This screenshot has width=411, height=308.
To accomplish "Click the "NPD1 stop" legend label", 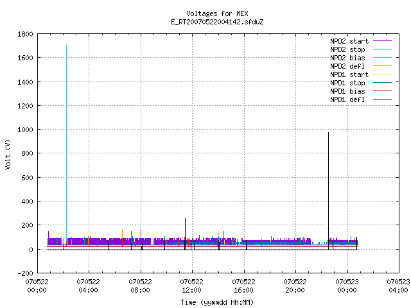I will tap(347, 83).
